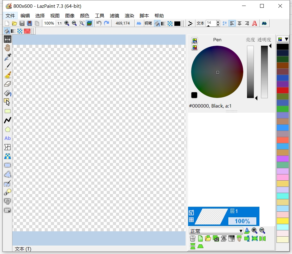Click the 亮度 brightness slider bar
Image resolution: width=292 pixels, height=254 pixels.
(x=250, y=72)
